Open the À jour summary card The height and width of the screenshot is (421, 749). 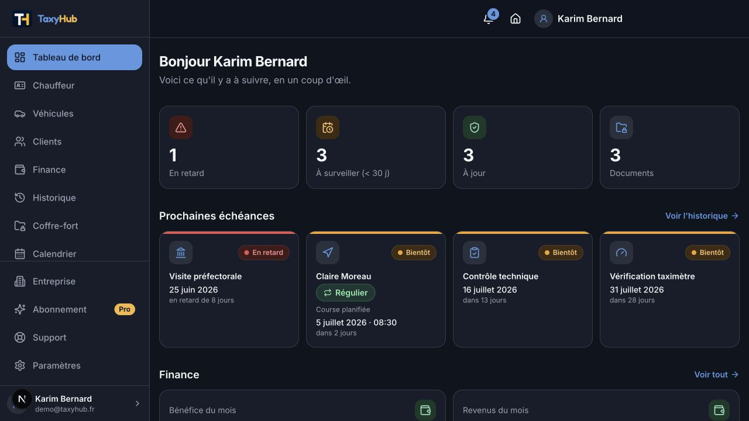tap(523, 147)
